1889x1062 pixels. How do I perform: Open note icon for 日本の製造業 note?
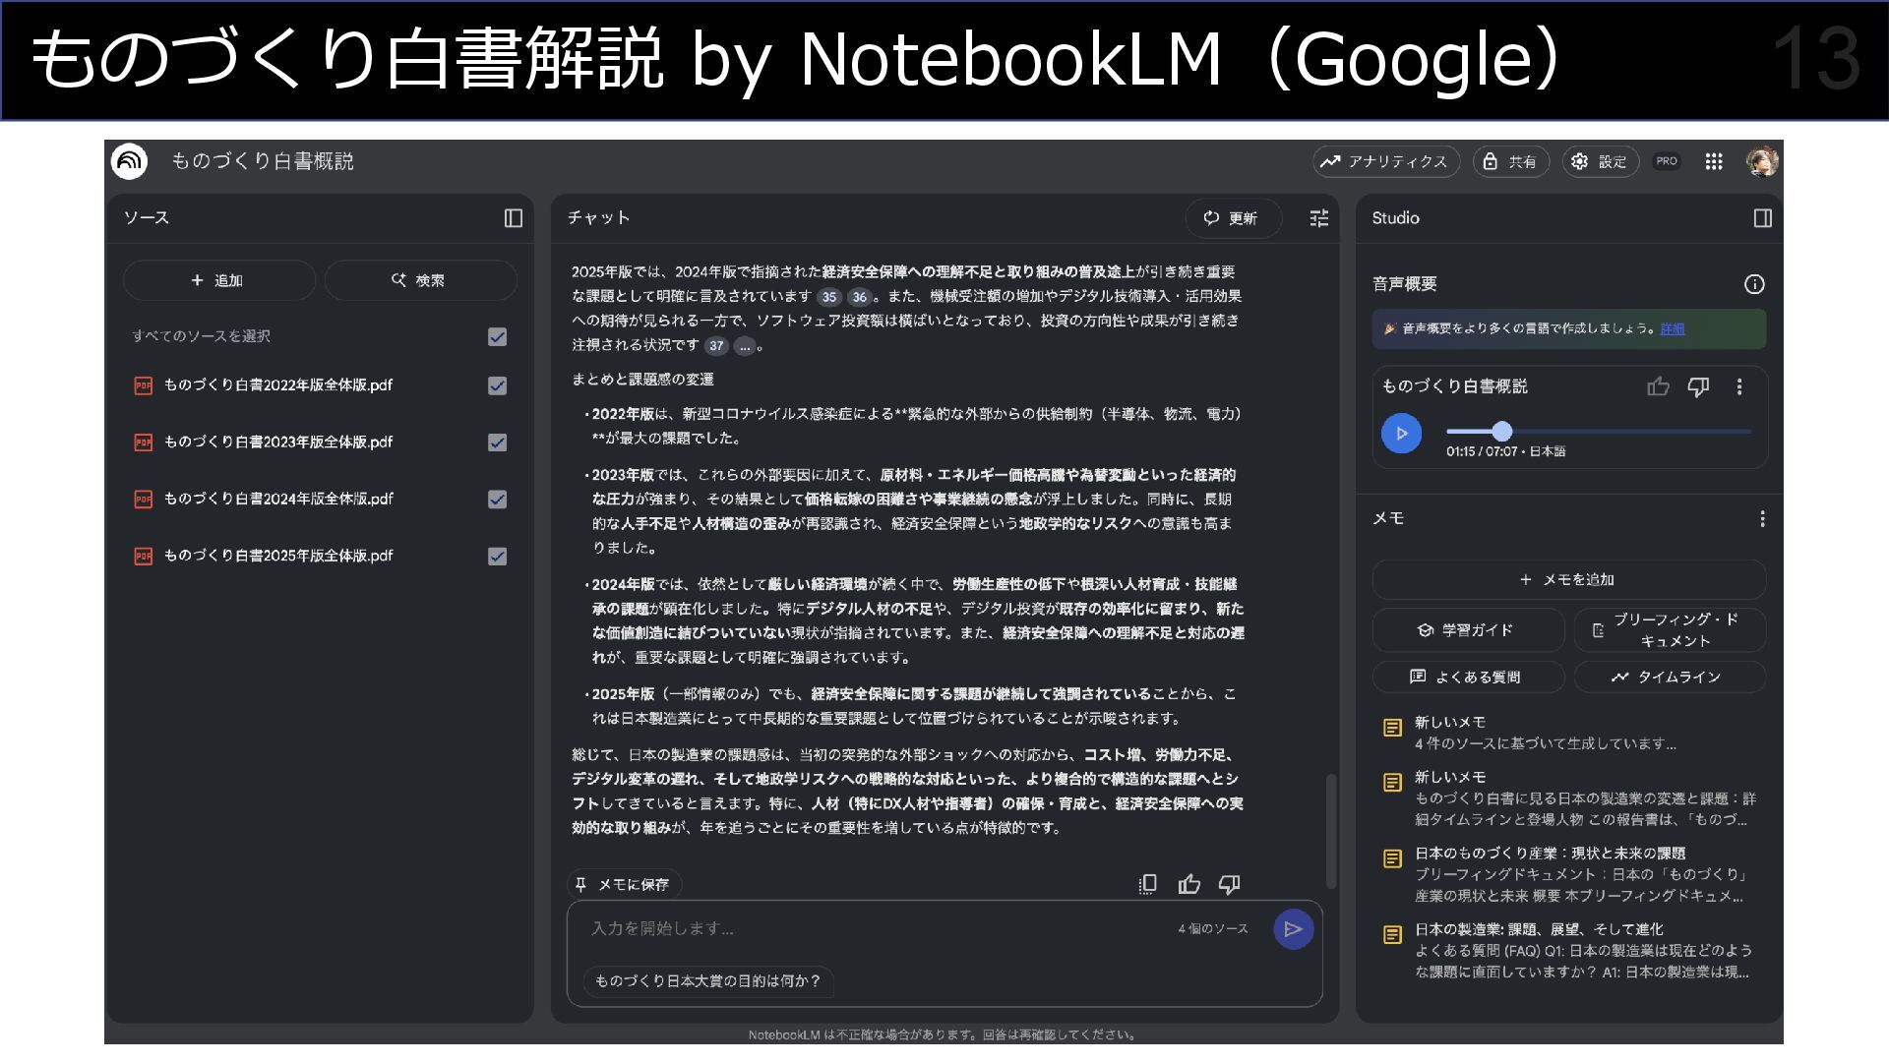click(x=1392, y=934)
